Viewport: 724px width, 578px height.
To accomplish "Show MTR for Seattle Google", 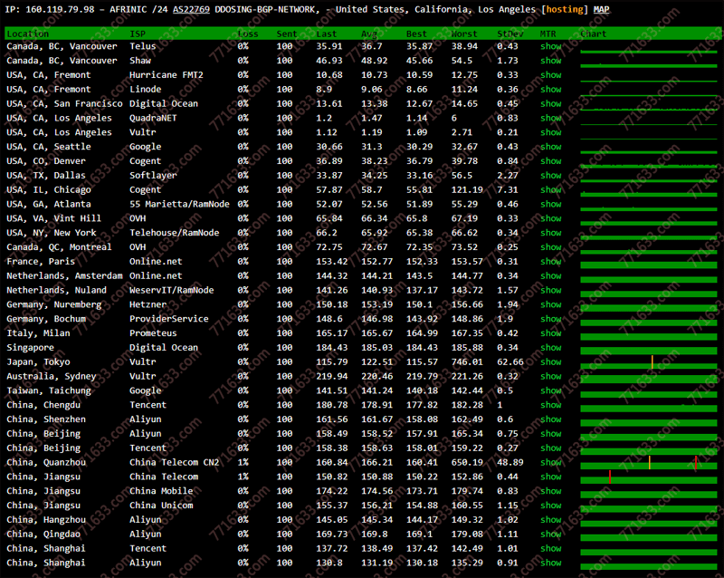I will click(551, 147).
